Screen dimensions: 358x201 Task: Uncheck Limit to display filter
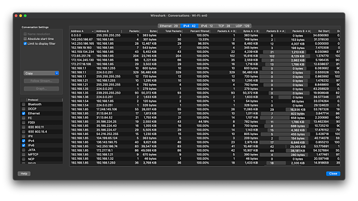tap(25, 43)
